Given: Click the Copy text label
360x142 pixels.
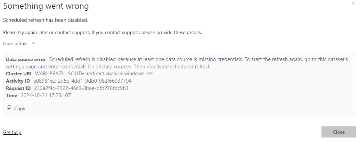Looking at the screenshot, I should pyautogui.click(x=20, y=108).
